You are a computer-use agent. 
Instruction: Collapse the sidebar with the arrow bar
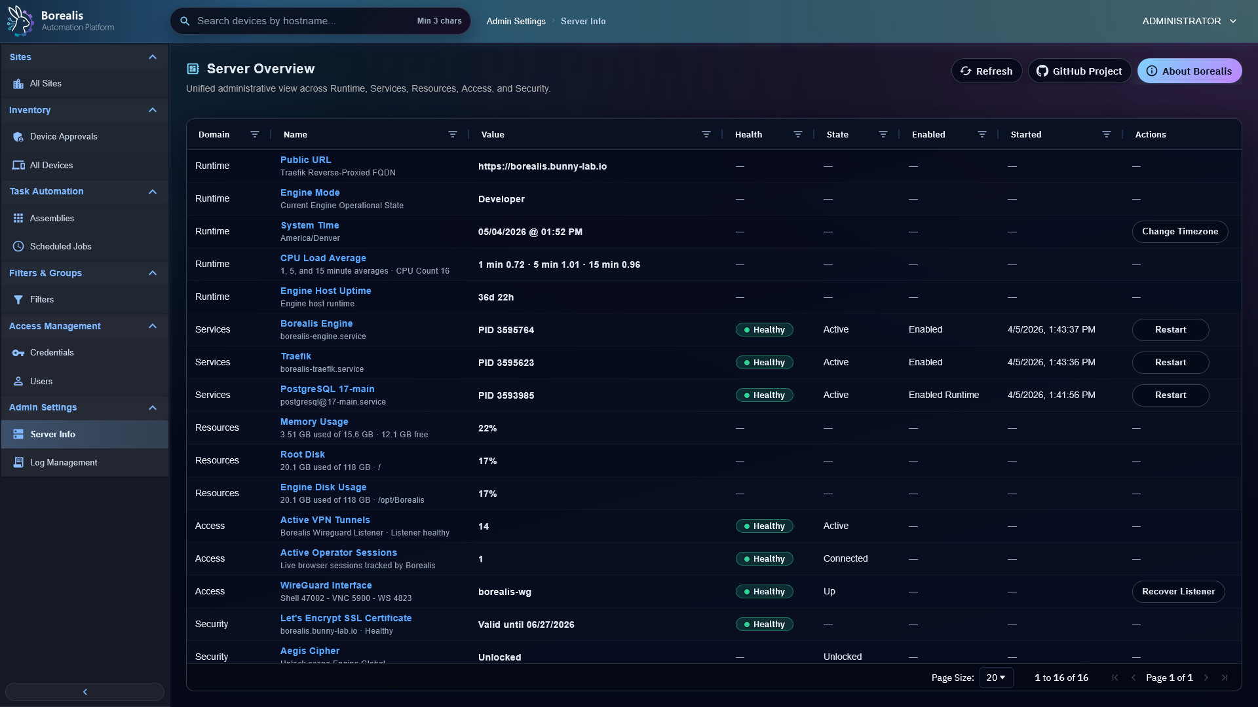(85, 692)
